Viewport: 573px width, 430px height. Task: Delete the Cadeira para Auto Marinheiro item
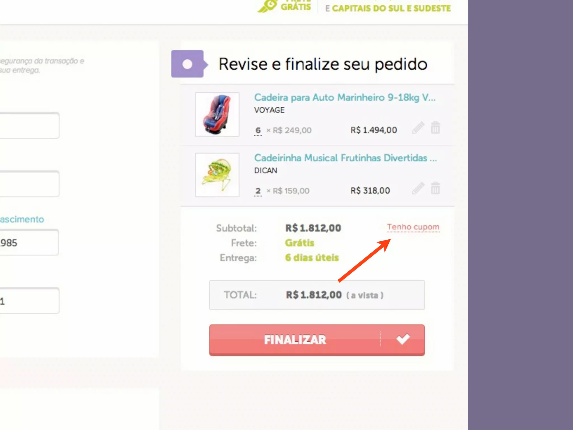(x=435, y=128)
